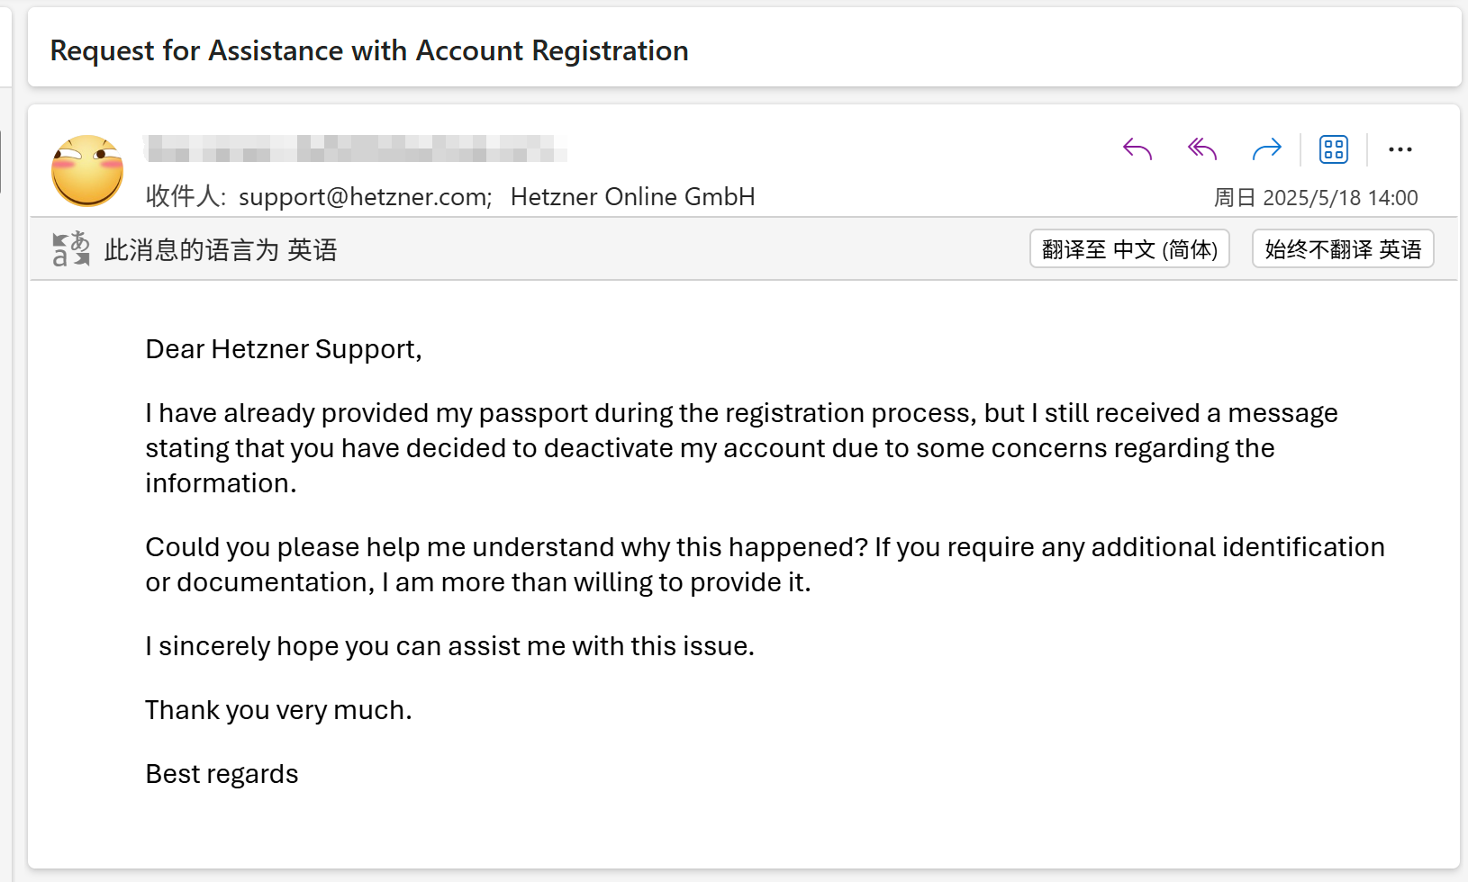Click the sender's emoji avatar
Viewport: 1468px width, 882px height.
[87, 171]
